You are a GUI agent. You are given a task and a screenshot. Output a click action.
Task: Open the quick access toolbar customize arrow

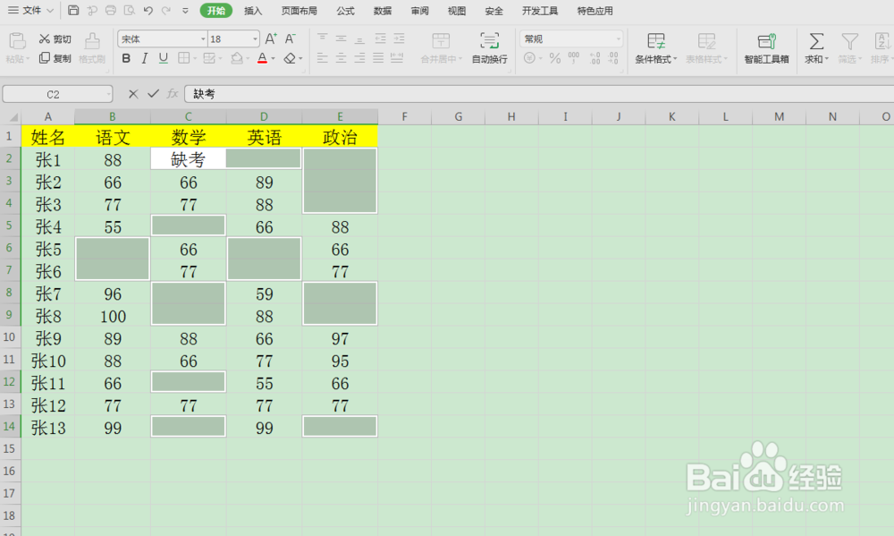pos(185,10)
